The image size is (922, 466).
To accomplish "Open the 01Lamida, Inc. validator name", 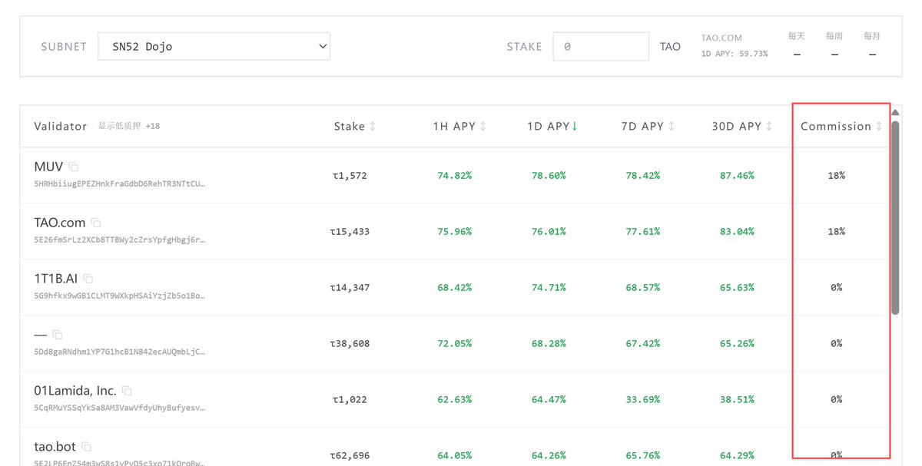I will [x=75, y=391].
